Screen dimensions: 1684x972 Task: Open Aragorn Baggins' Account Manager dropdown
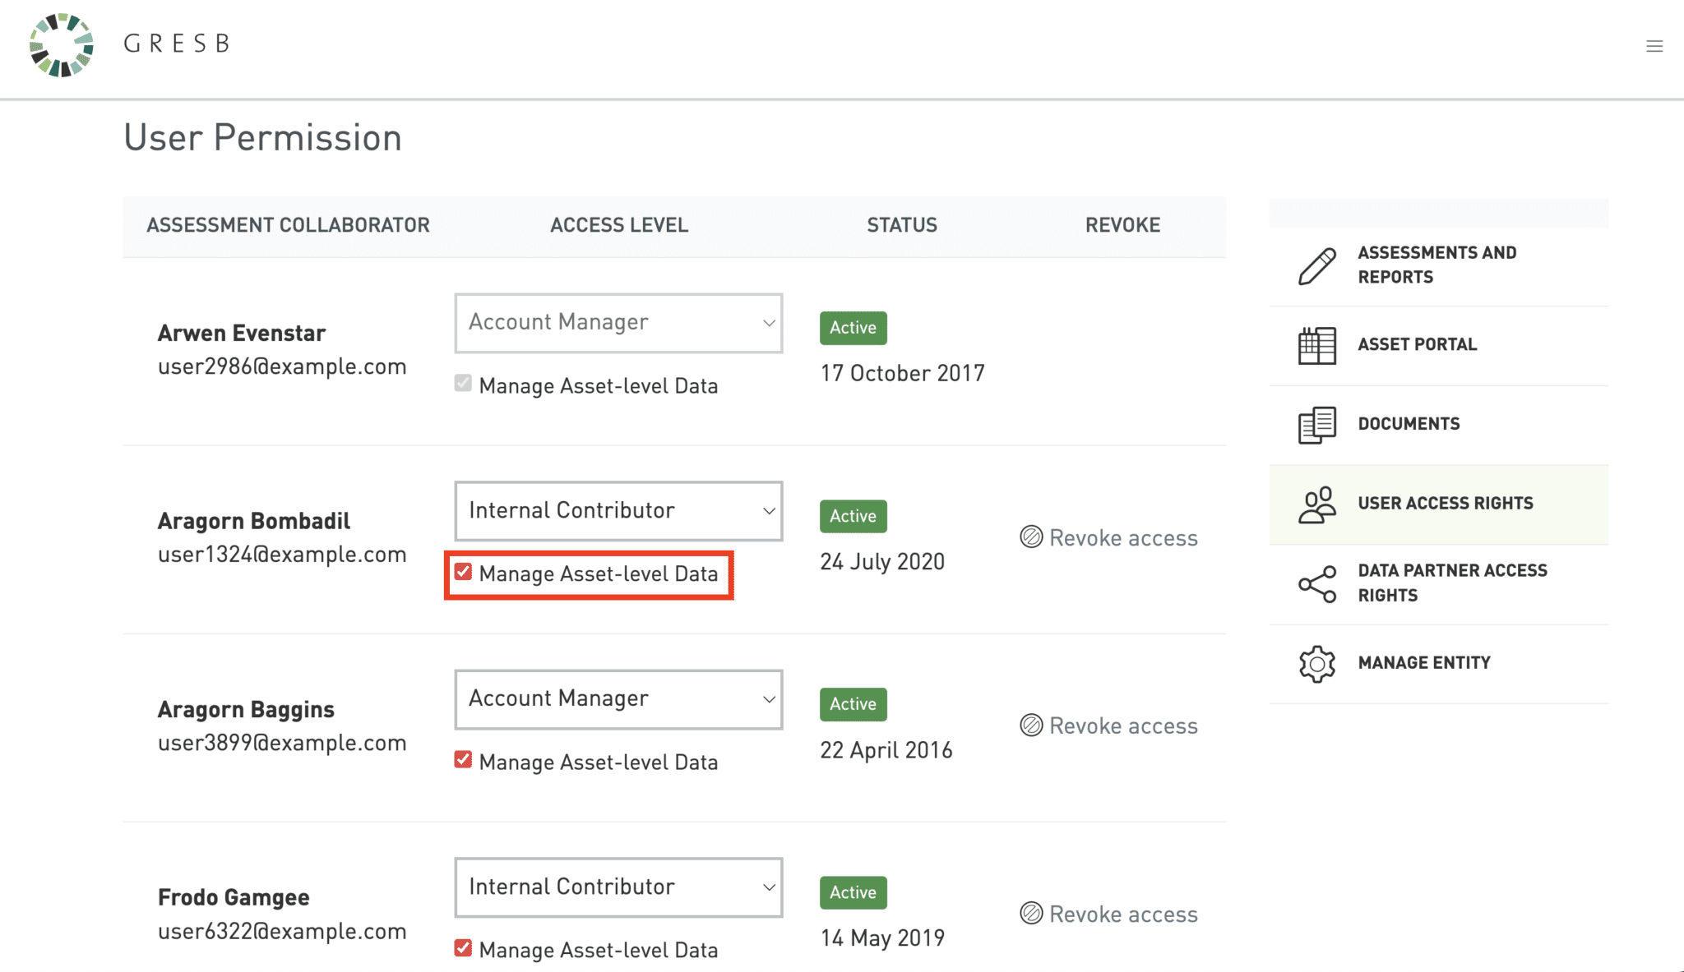tap(618, 699)
